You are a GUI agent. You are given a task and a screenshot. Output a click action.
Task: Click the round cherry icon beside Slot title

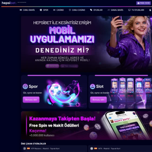click(x=92, y=86)
